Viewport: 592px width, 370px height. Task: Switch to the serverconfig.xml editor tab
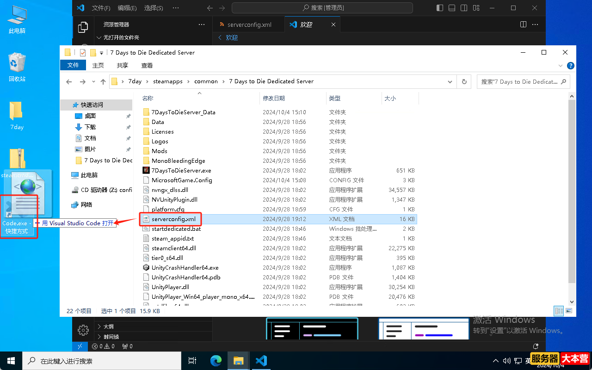pyautogui.click(x=248, y=25)
